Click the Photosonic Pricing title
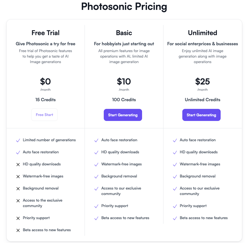This screenshot has width=245, height=243. pos(124,7)
